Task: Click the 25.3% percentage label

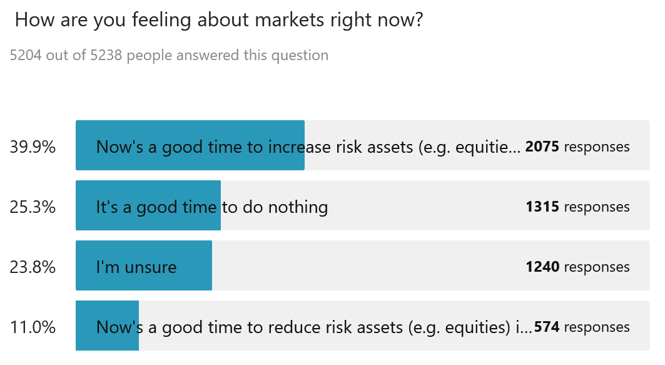Action: pos(33,207)
